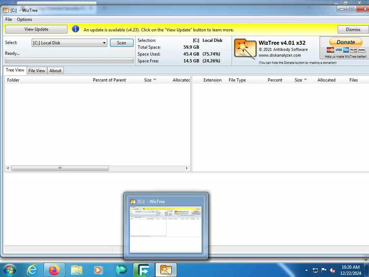This screenshot has width=369, height=277.
Task: Open the Options menu
Action: [x=25, y=19]
